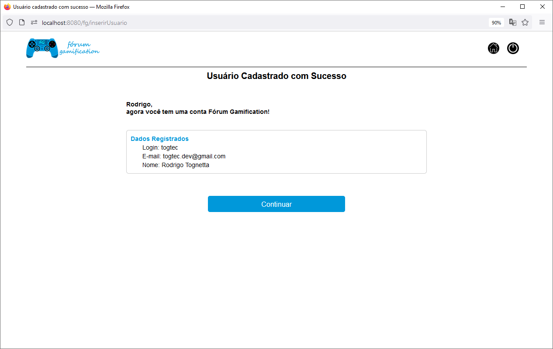Click the Fórum Gamification gamepad logo
553x349 pixels.
point(42,48)
